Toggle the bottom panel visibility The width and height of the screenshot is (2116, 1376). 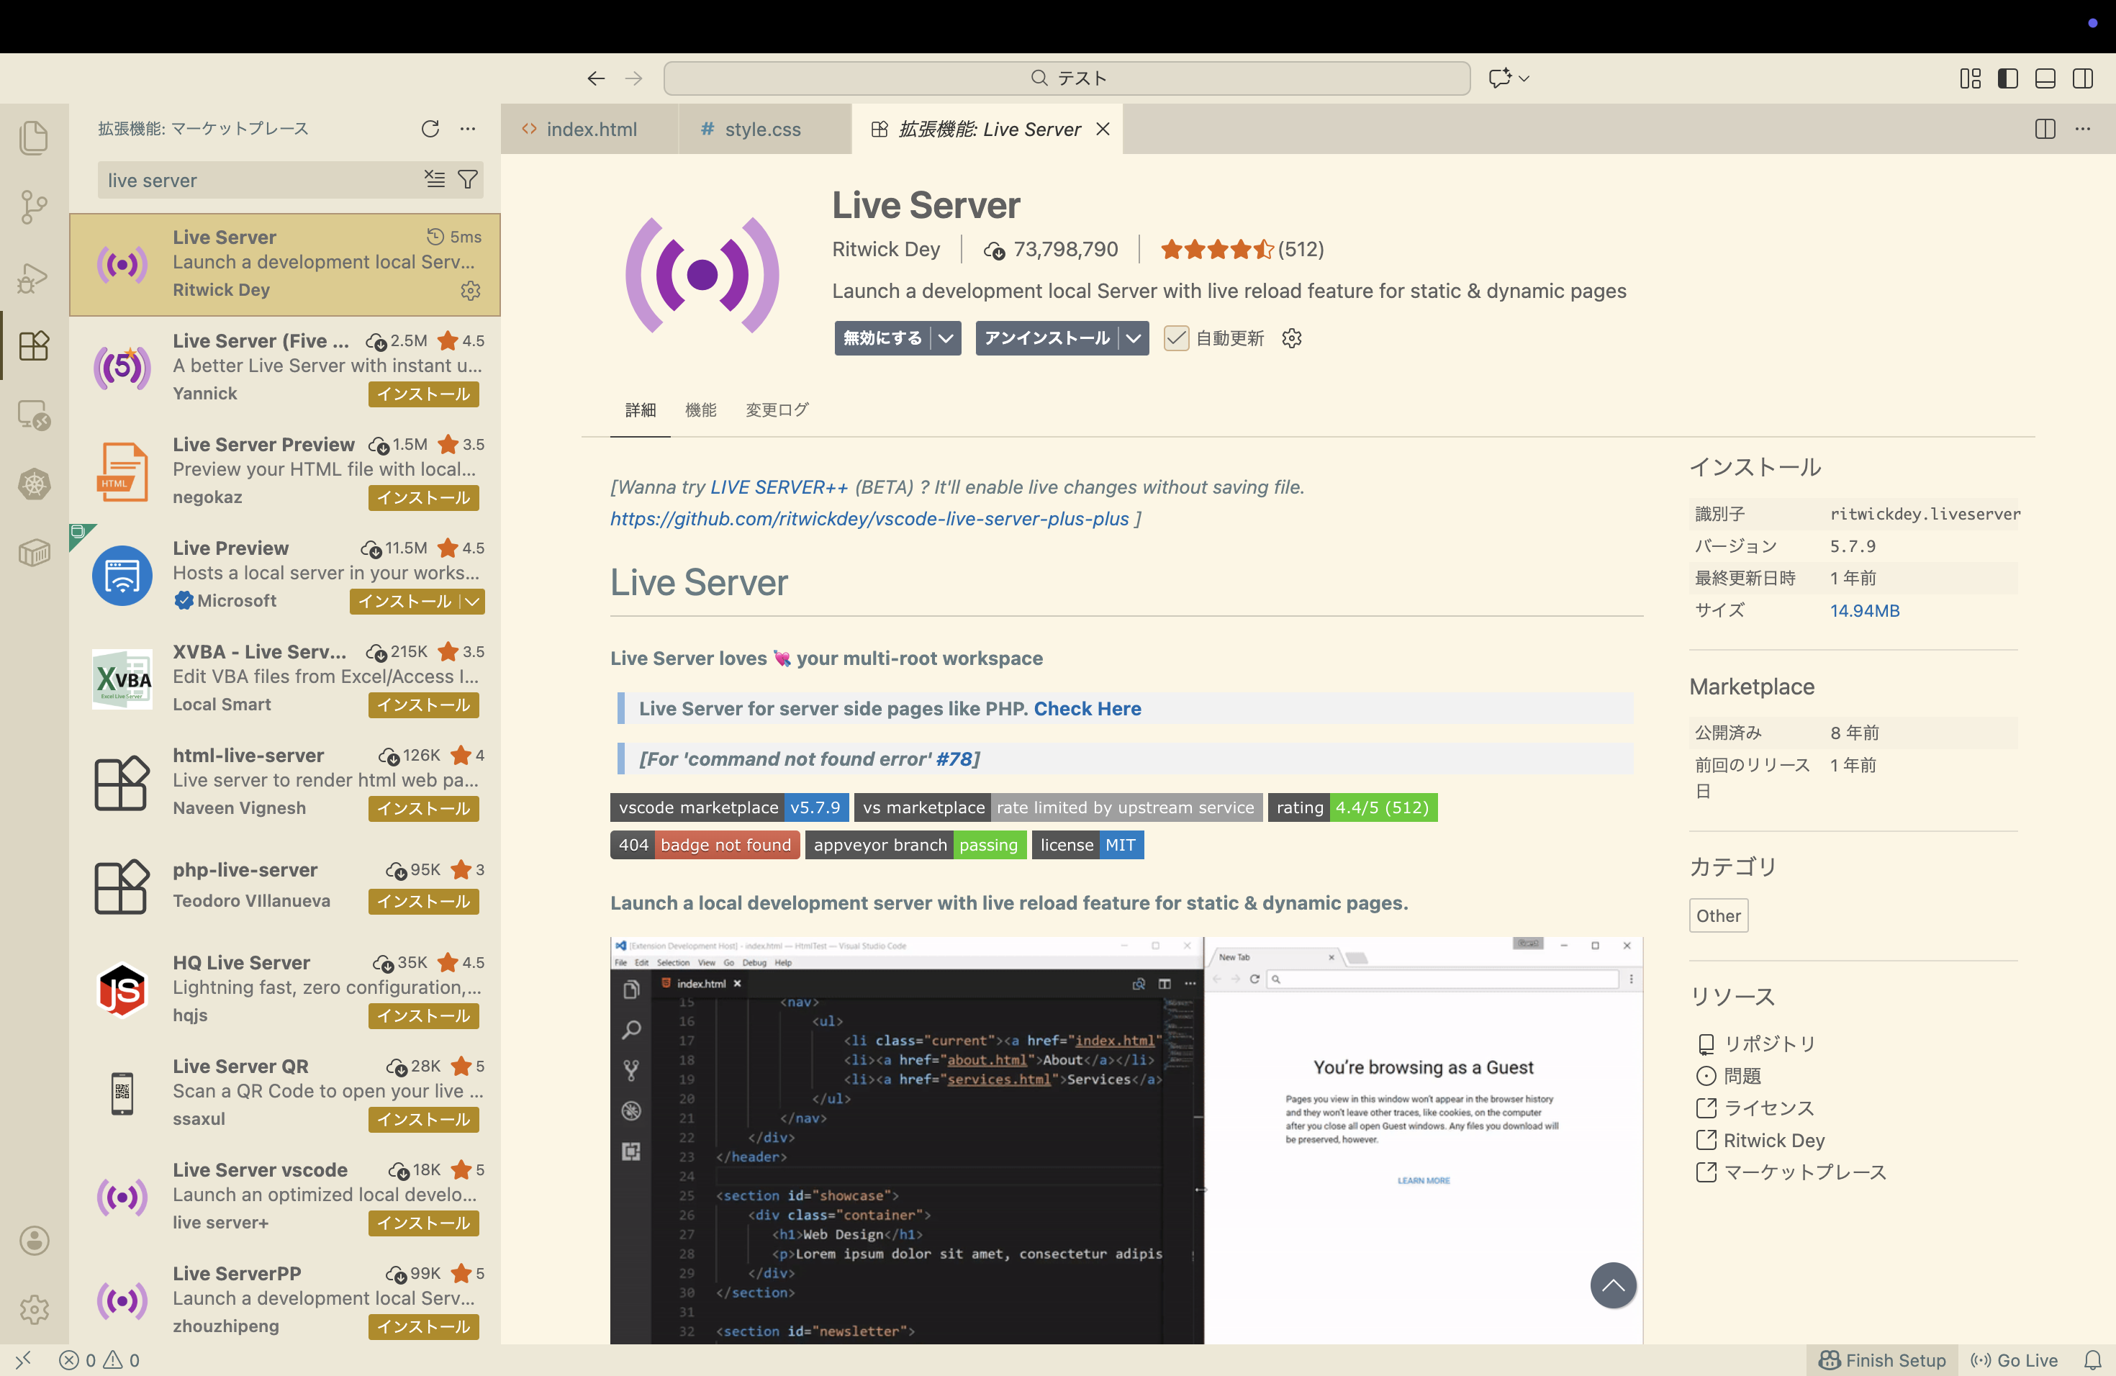tap(2045, 78)
